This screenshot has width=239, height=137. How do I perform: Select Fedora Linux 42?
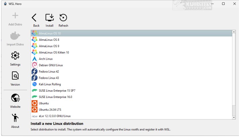(131, 72)
